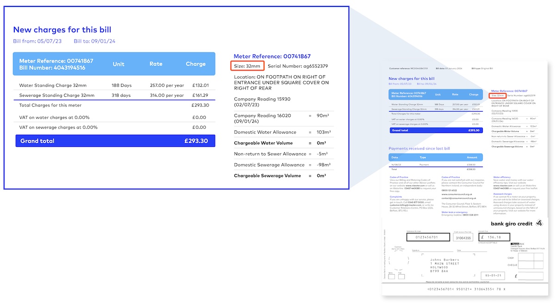555x305 pixels.
Task: Select 'Serial Number: ag6552379' in enlarged panel
Action: [298, 66]
